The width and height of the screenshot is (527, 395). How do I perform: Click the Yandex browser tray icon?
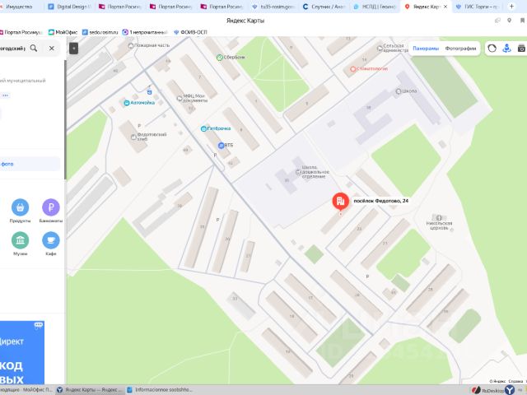510,390
